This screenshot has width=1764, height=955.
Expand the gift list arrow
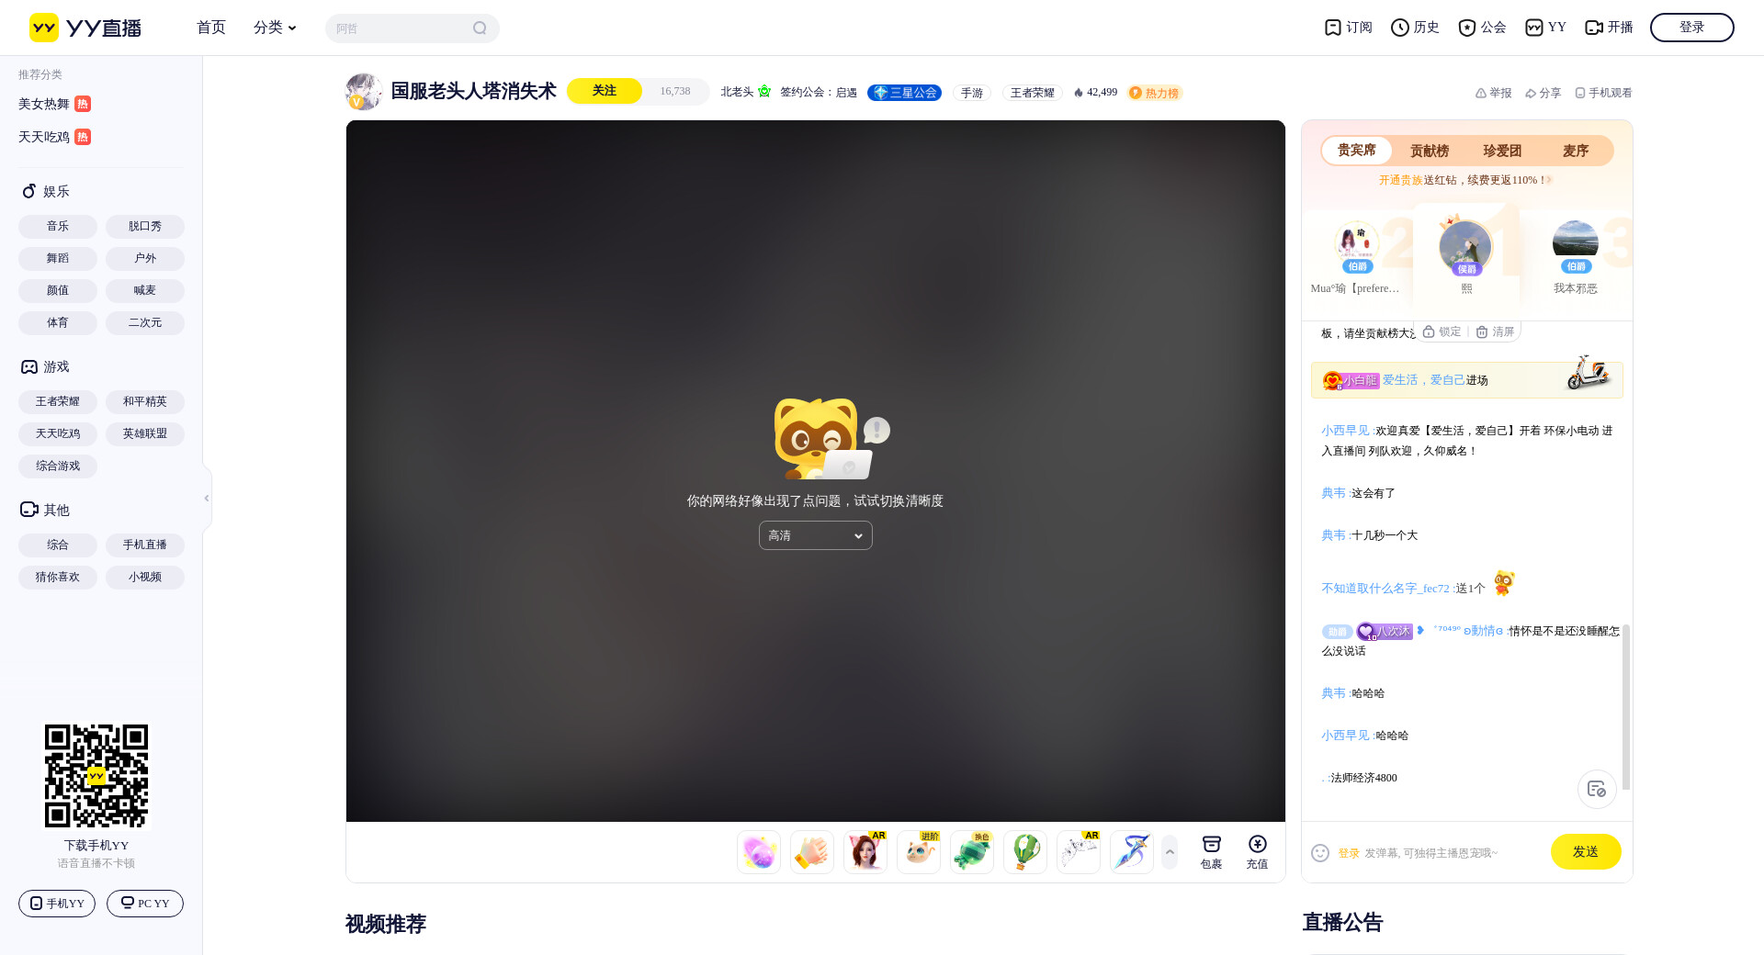coord(1170,852)
